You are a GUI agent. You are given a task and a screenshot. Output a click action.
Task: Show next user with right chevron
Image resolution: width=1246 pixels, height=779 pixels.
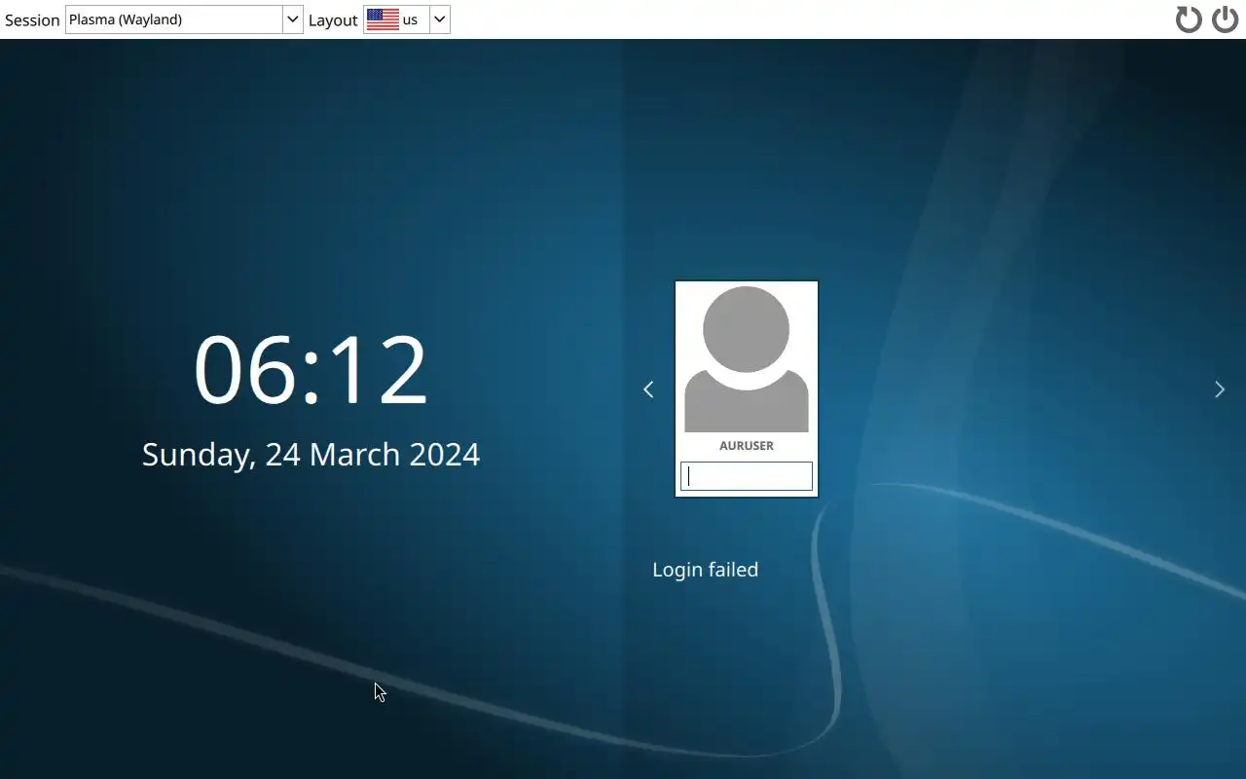1220,389
